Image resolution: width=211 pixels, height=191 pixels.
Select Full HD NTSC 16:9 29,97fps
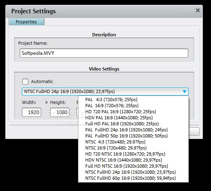click(133, 166)
